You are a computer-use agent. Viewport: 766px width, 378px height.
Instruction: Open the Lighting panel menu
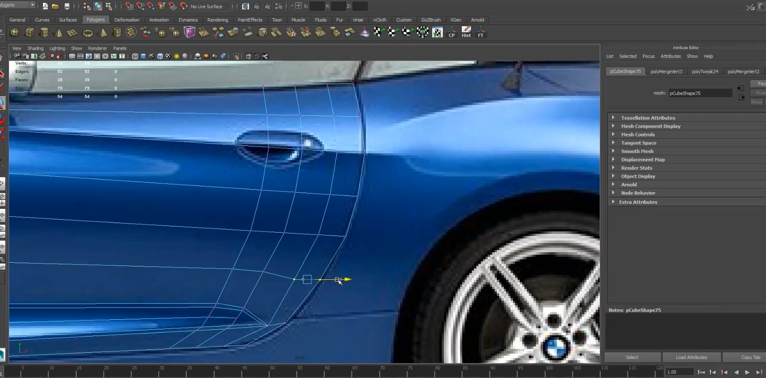[57, 48]
